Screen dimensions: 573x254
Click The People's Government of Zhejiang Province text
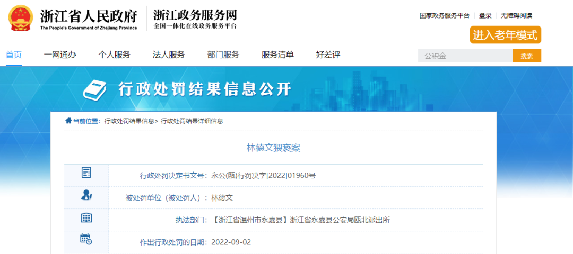89,28
